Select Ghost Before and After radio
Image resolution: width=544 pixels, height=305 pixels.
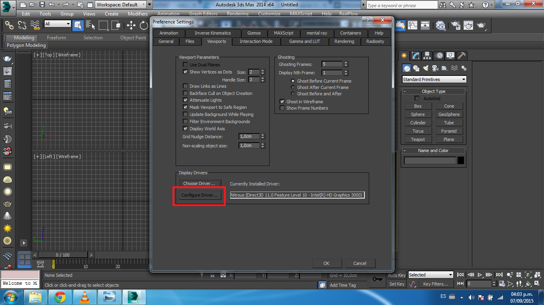tap(294, 94)
